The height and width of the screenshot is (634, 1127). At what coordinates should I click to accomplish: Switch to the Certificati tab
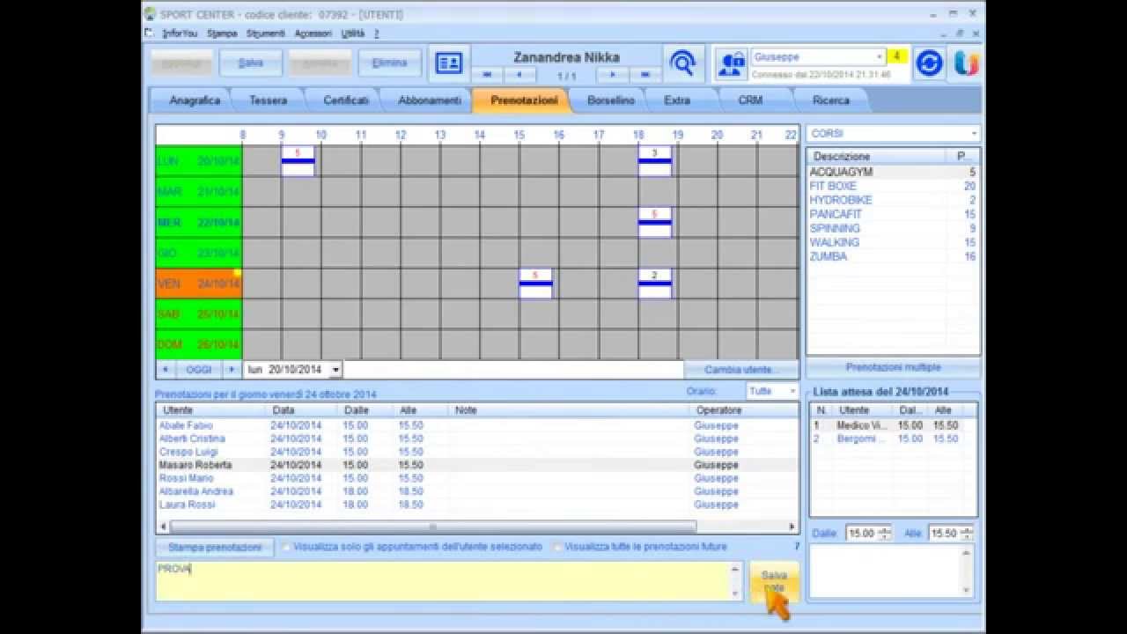click(345, 100)
